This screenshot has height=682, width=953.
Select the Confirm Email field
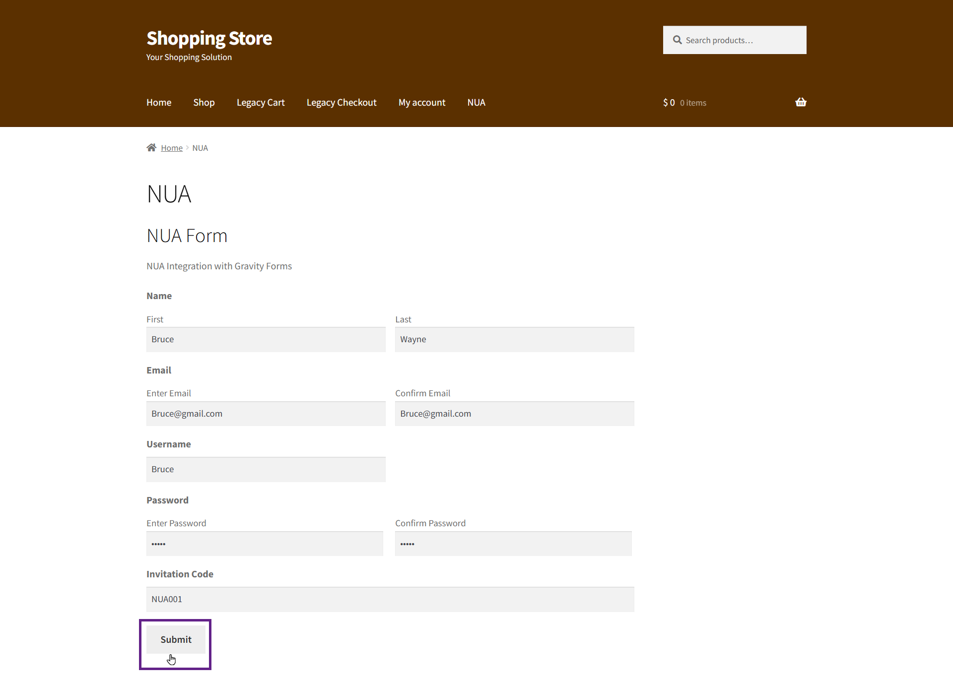[514, 414]
